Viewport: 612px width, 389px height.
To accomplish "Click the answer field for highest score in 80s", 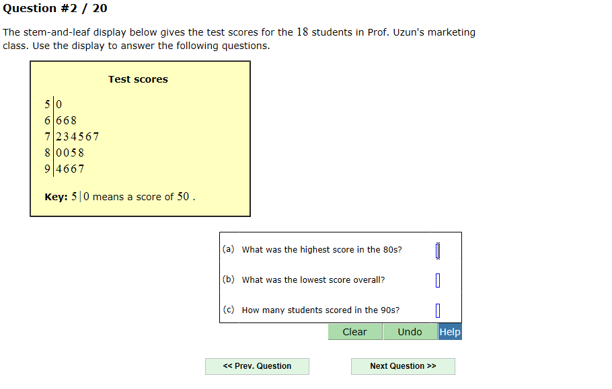I will [x=438, y=249].
